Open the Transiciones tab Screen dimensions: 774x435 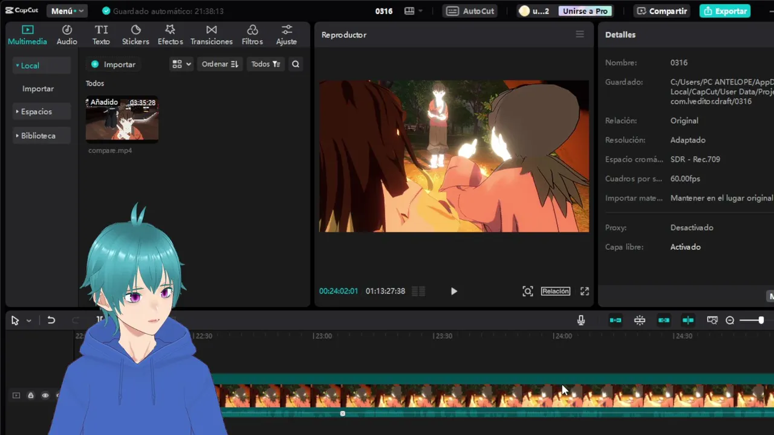212,35
